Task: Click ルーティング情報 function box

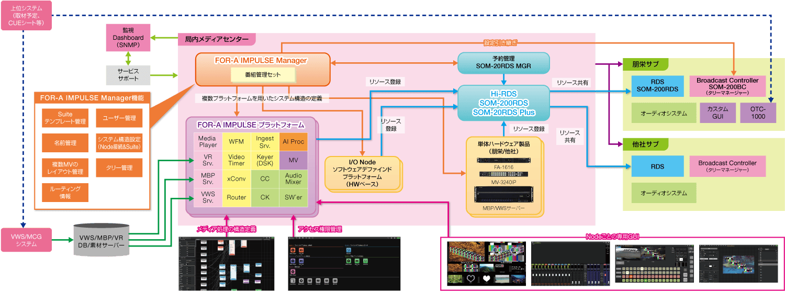Action: [65, 193]
